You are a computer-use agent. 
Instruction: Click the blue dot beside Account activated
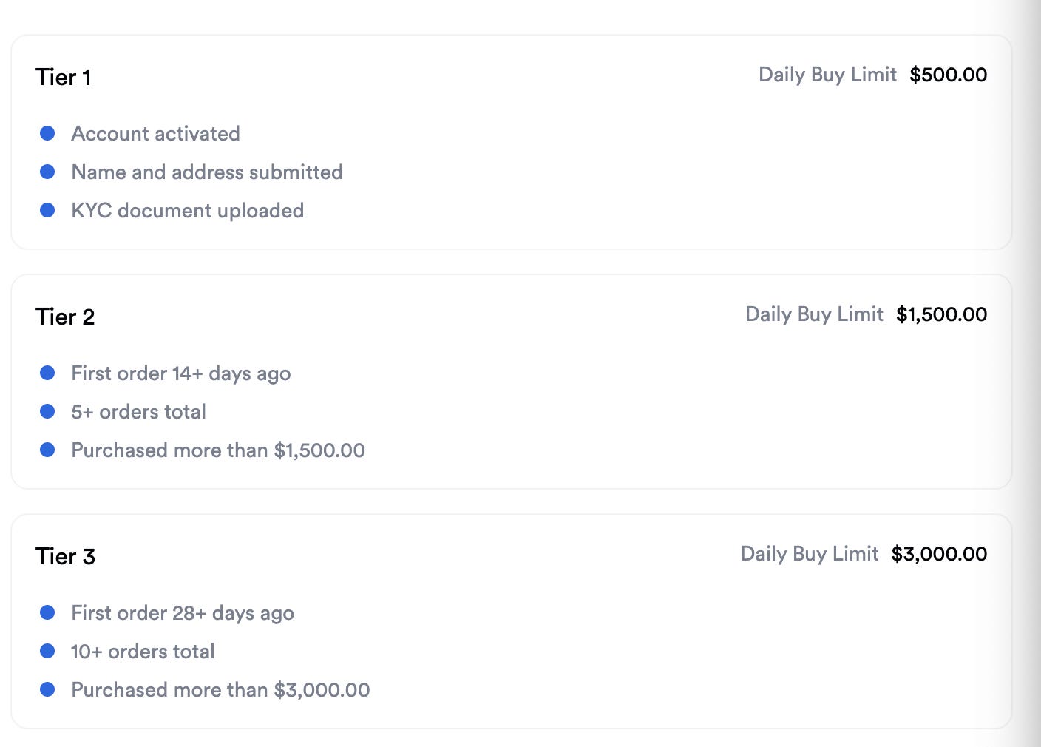pos(47,133)
